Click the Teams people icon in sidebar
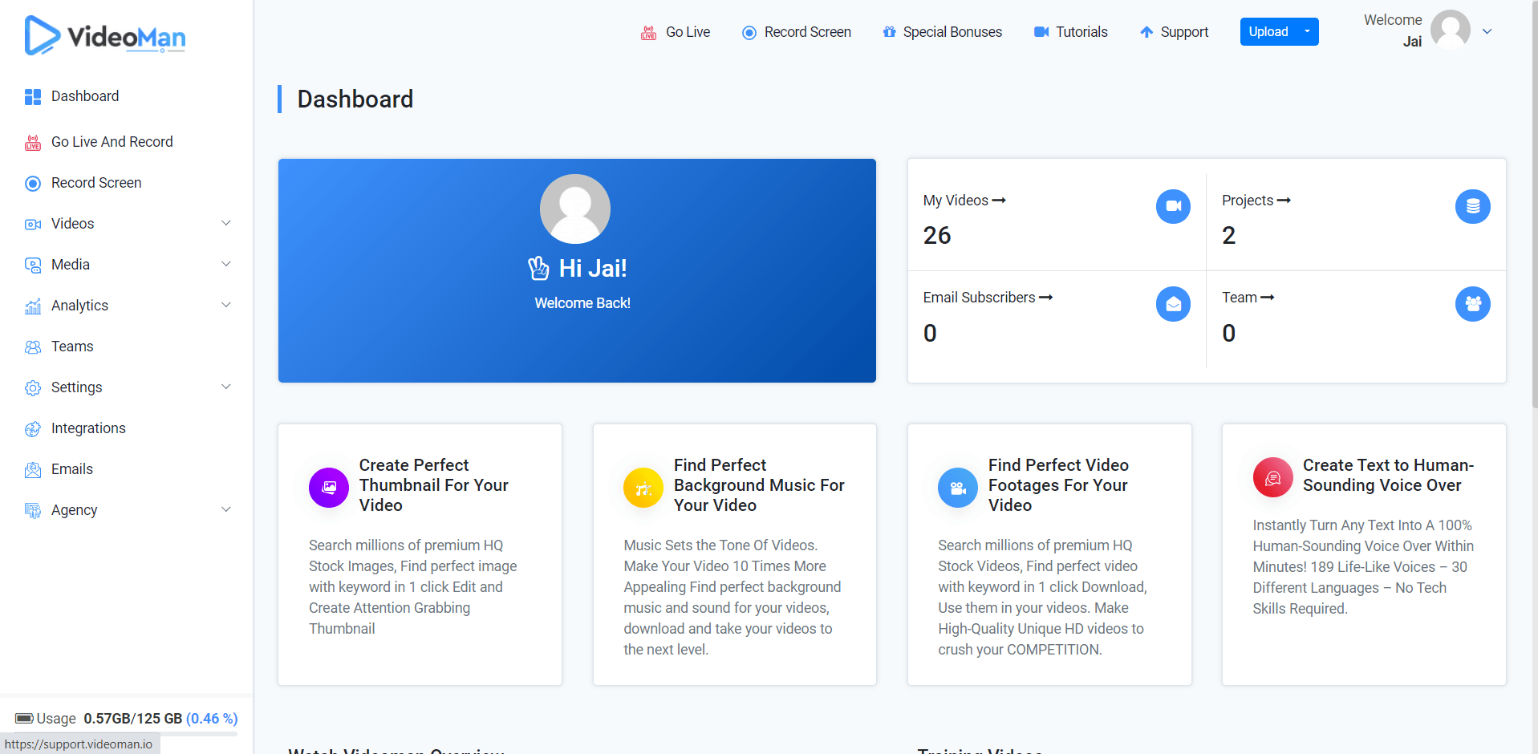 [x=33, y=347]
